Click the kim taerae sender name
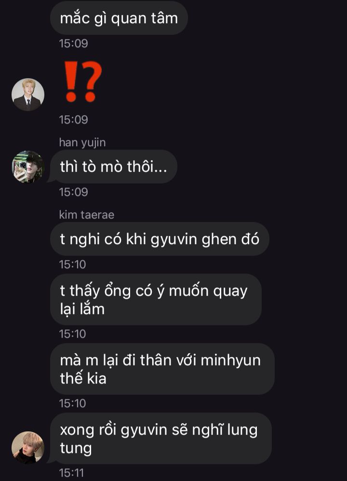 87,215
